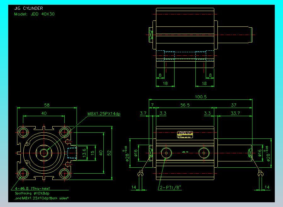Click the 100.5 overall length dimension
Image resolution: width=283 pixels, height=207 pixels.
201,97
